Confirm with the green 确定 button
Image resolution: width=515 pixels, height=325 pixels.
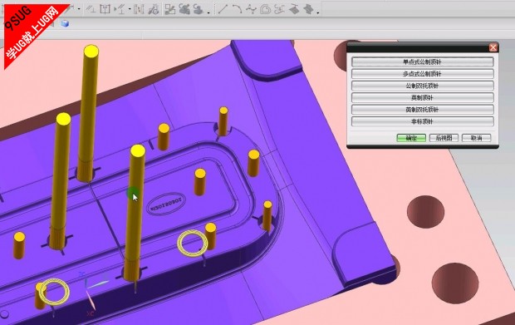[x=411, y=138]
